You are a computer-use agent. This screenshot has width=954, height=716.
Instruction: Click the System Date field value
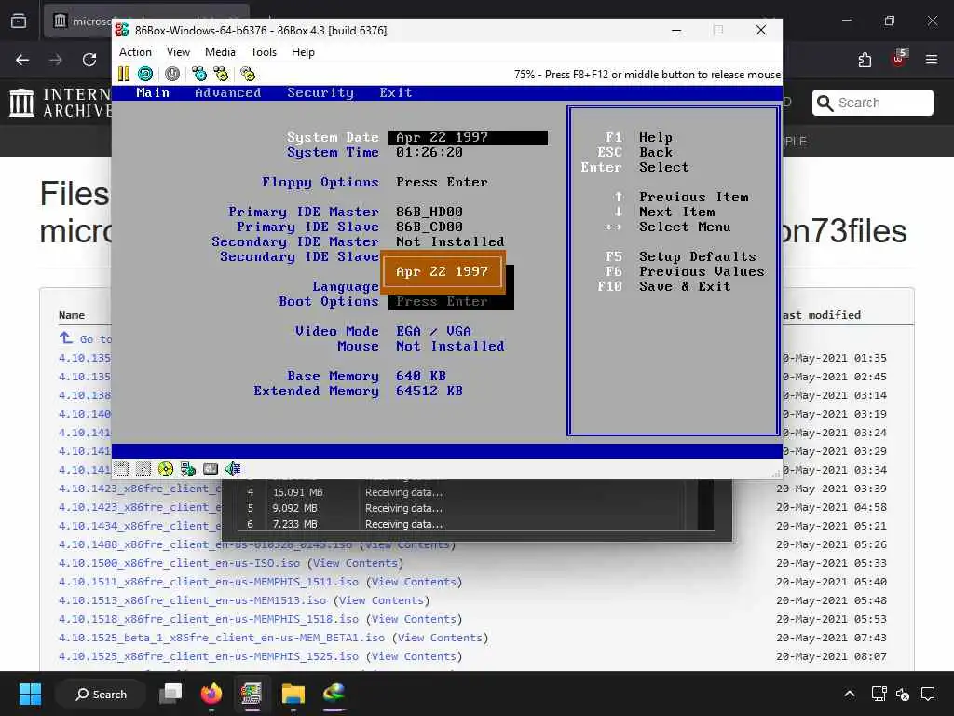point(468,138)
